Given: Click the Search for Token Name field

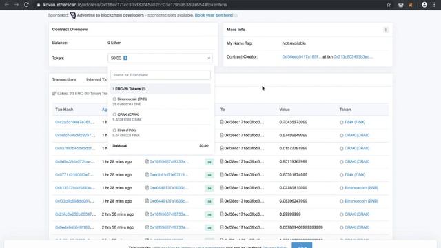Looking at the screenshot, I should pos(161,75).
